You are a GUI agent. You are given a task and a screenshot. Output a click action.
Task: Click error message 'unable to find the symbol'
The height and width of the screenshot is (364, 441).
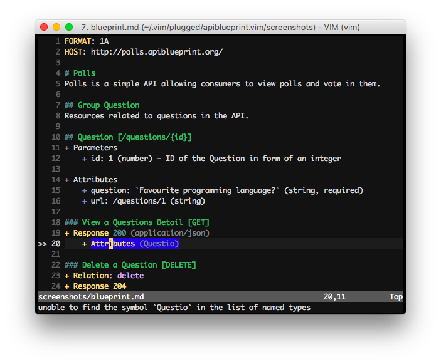click(93, 308)
